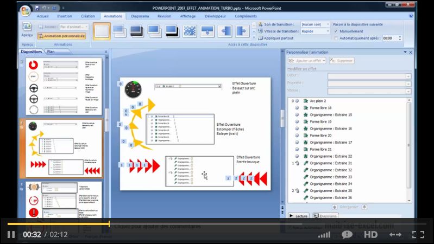This screenshot has width=434, height=244.
Task: Toggle HD quality in video player
Action: 370,235
